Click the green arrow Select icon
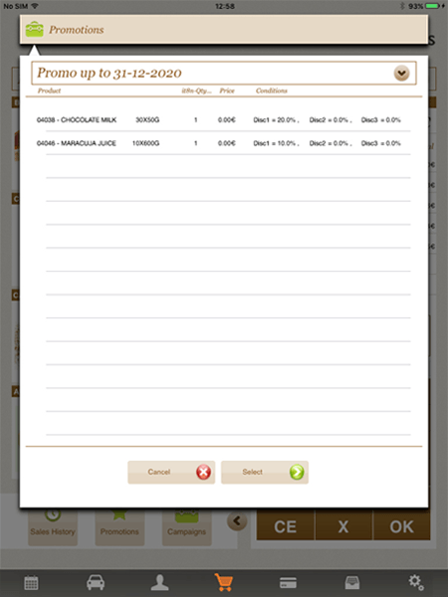The width and height of the screenshot is (448, 597). (297, 472)
